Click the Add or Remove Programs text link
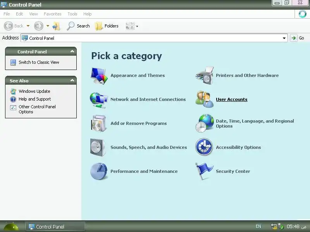Viewport: 310px width, 232px height. coord(139,123)
